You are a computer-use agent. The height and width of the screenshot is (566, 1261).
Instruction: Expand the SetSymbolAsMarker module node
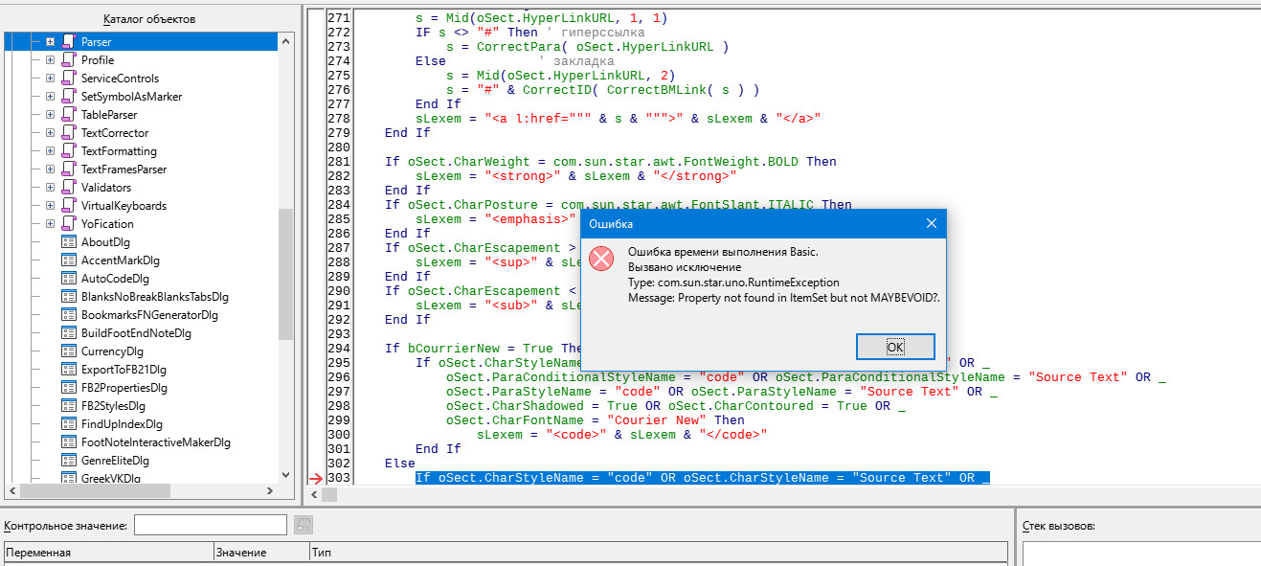point(50,97)
